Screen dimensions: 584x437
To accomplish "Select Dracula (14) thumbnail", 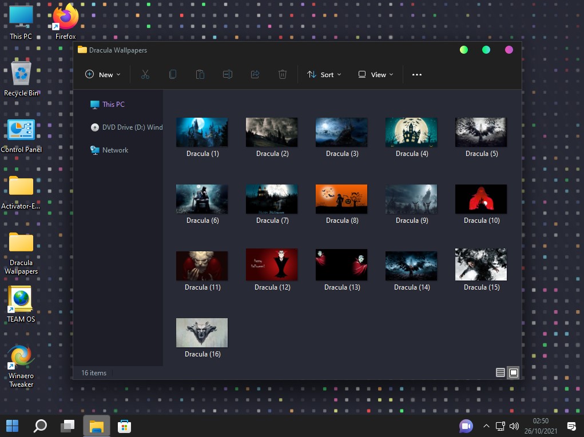I will coord(411,266).
